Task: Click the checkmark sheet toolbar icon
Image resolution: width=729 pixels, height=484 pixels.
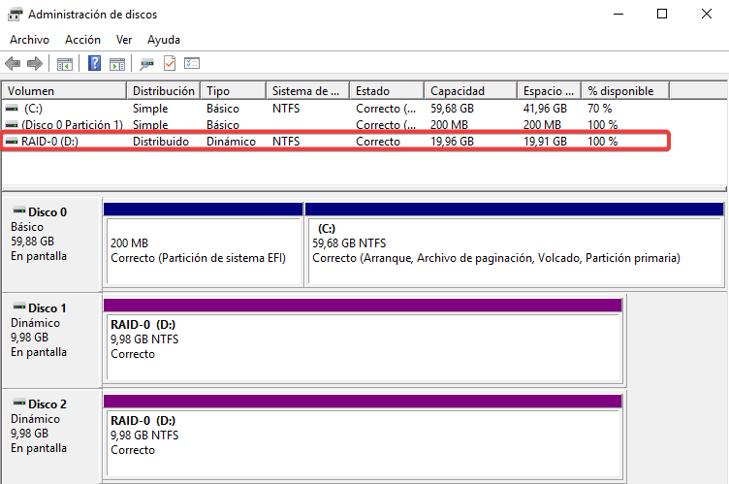Action: click(170, 64)
